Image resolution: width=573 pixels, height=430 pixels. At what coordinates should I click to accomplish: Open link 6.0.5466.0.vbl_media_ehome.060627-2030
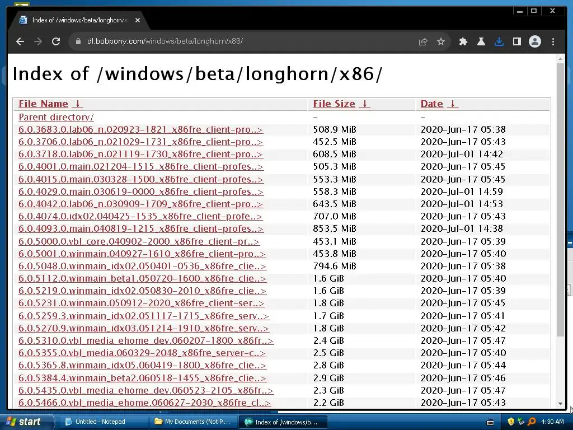point(145,403)
